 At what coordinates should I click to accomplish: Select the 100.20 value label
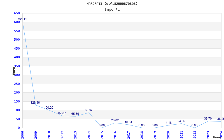tap(48, 108)
